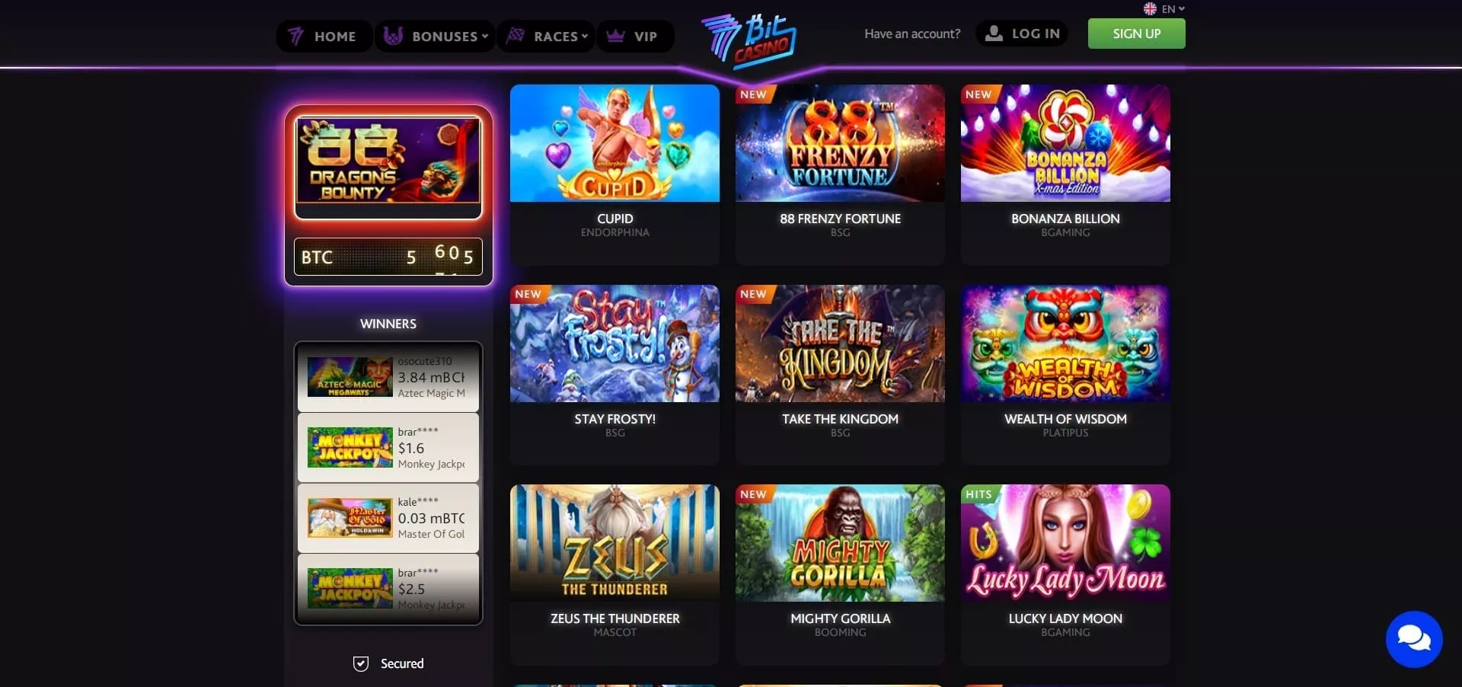Click the green SIGN UP button
The image size is (1462, 687).
[1137, 34]
